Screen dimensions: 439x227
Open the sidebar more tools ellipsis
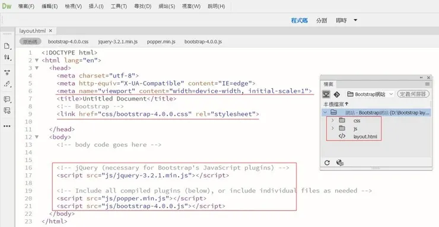point(7,126)
